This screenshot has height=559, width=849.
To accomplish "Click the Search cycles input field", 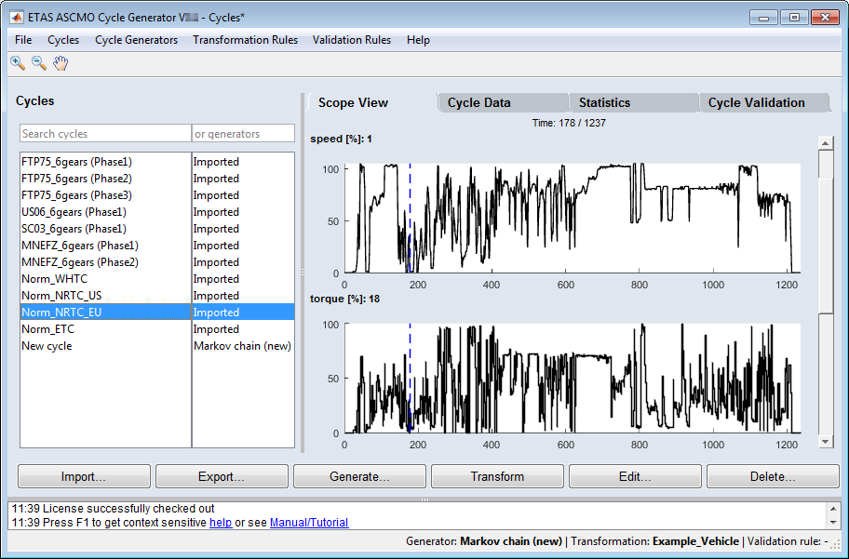I will (104, 134).
